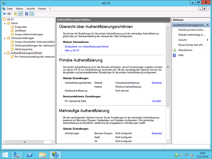Image resolution: width=212 pixels, height=159 pixels.
Task: Open the Ansicht menu
Action: pos(30,9)
